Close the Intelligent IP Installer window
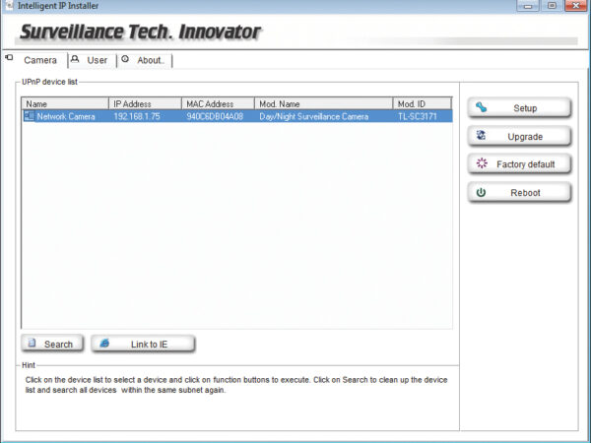The height and width of the screenshot is (443, 591). pyautogui.click(x=574, y=6)
